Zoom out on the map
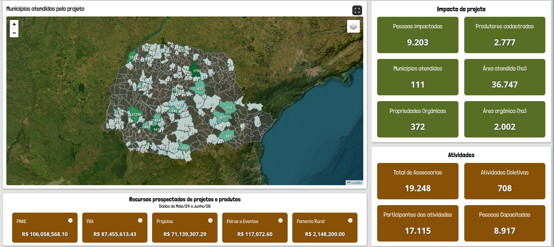Image resolution: width=554 pixels, height=247 pixels. [x=14, y=33]
